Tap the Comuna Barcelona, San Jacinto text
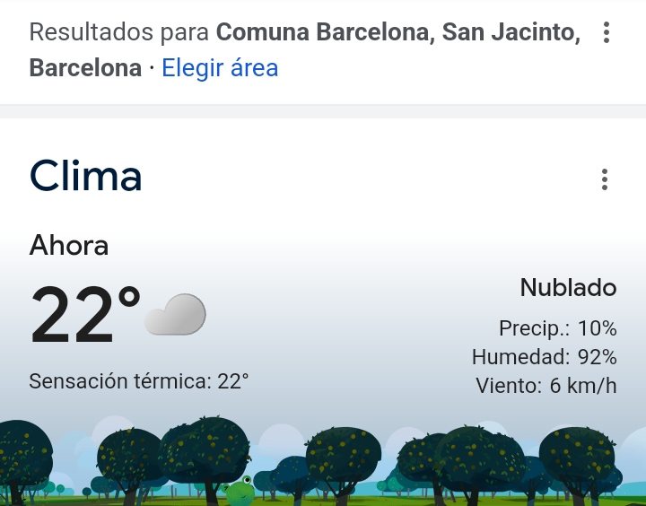 [397, 33]
